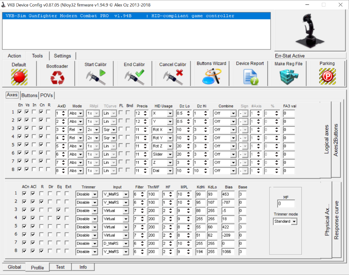Start calibration with the Start Calibr icon
Viewport: 349px width, 275px height.
tap(96, 77)
